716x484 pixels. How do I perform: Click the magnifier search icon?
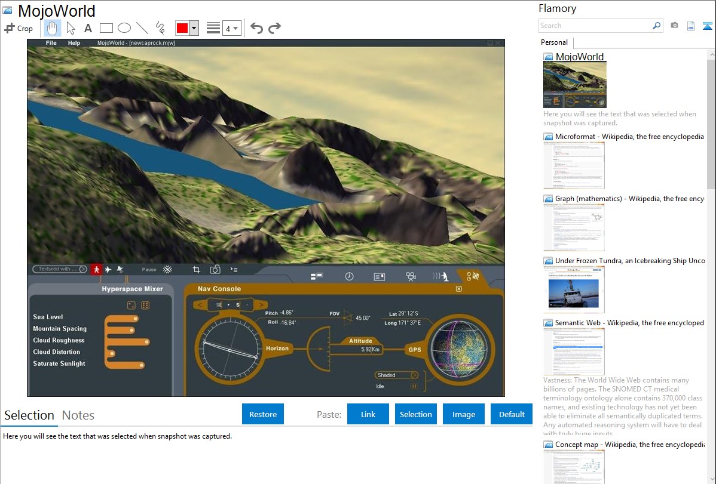pyautogui.click(x=656, y=26)
